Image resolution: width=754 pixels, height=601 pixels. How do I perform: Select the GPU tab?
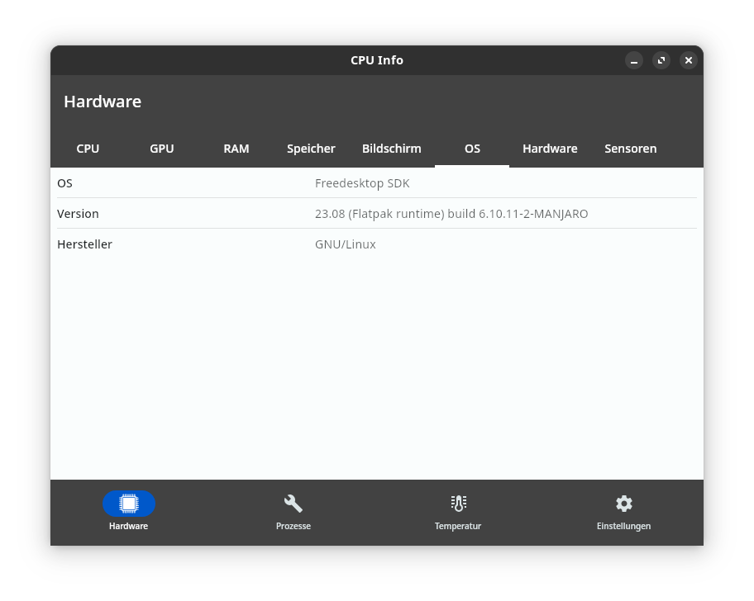click(x=162, y=149)
